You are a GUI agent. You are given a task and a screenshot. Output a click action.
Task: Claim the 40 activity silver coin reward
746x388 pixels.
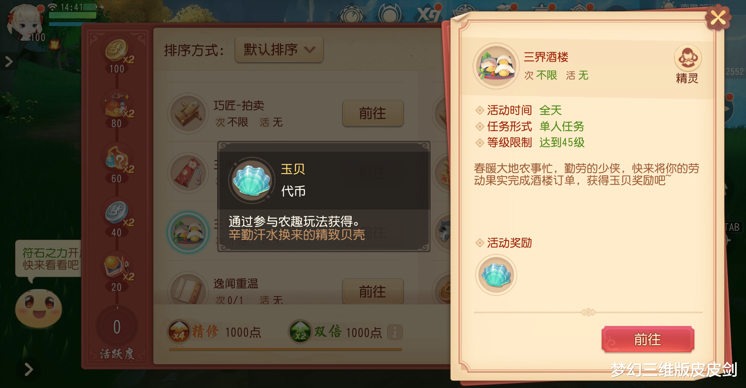point(117,213)
